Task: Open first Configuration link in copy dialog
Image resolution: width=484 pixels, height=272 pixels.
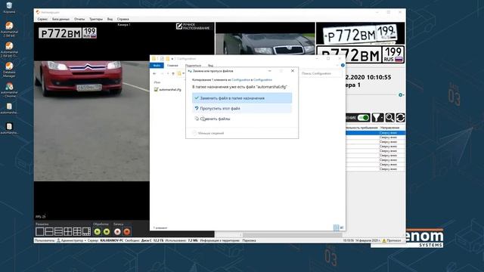Action: coord(240,80)
